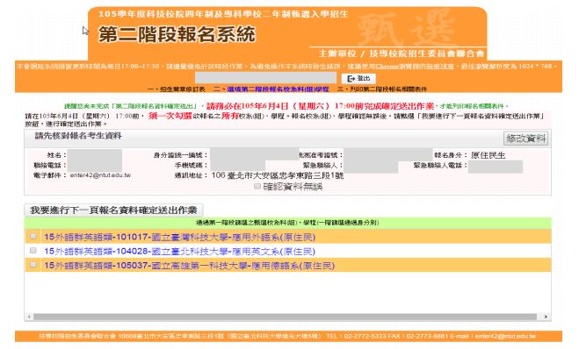This screenshot has width=579, height=349.
Task: Open the 105037 應用德語系 program link
Action: 189,266
